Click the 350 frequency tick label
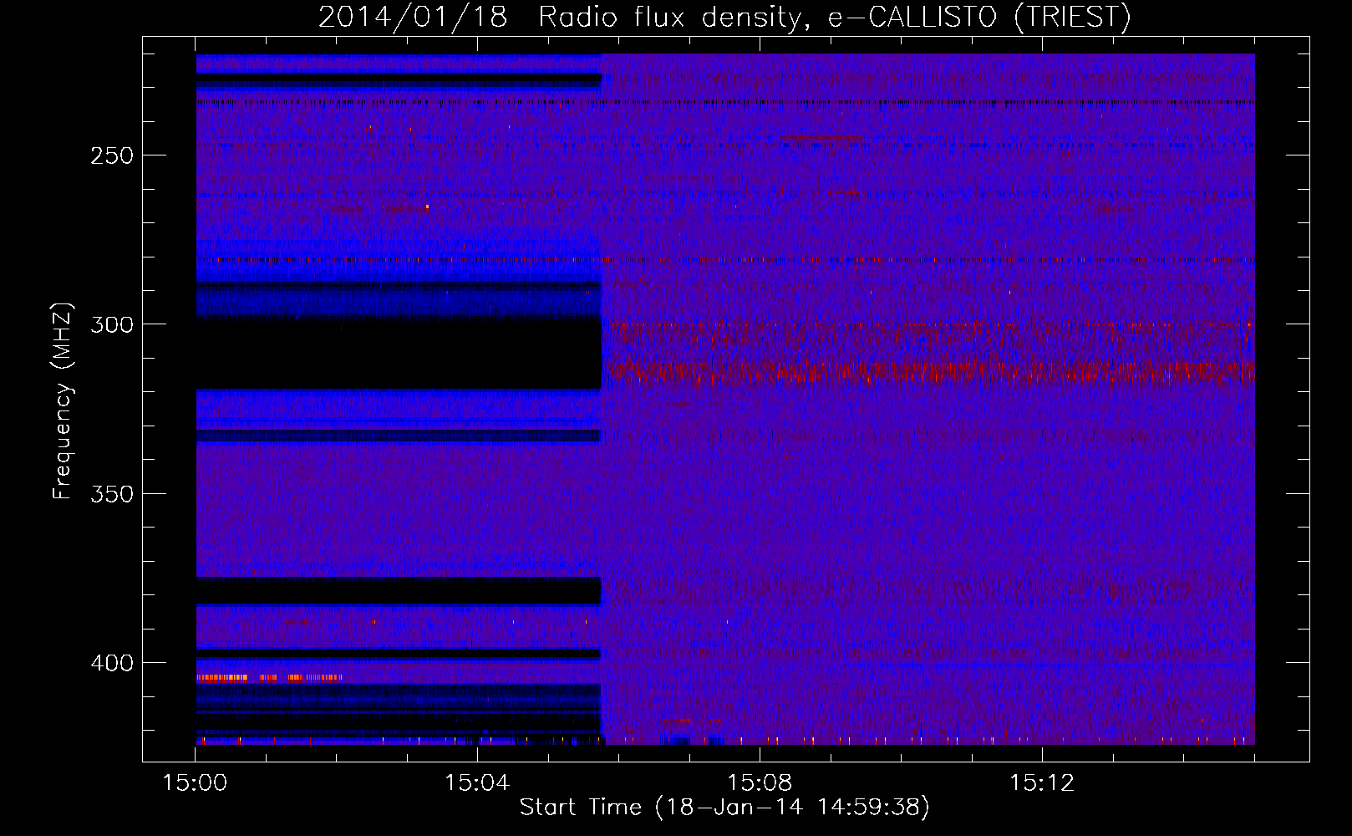The image size is (1352, 836). click(x=112, y=494)
